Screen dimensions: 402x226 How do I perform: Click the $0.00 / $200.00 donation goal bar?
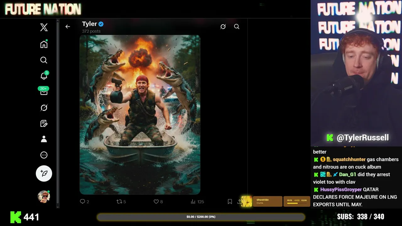(201, 217)
